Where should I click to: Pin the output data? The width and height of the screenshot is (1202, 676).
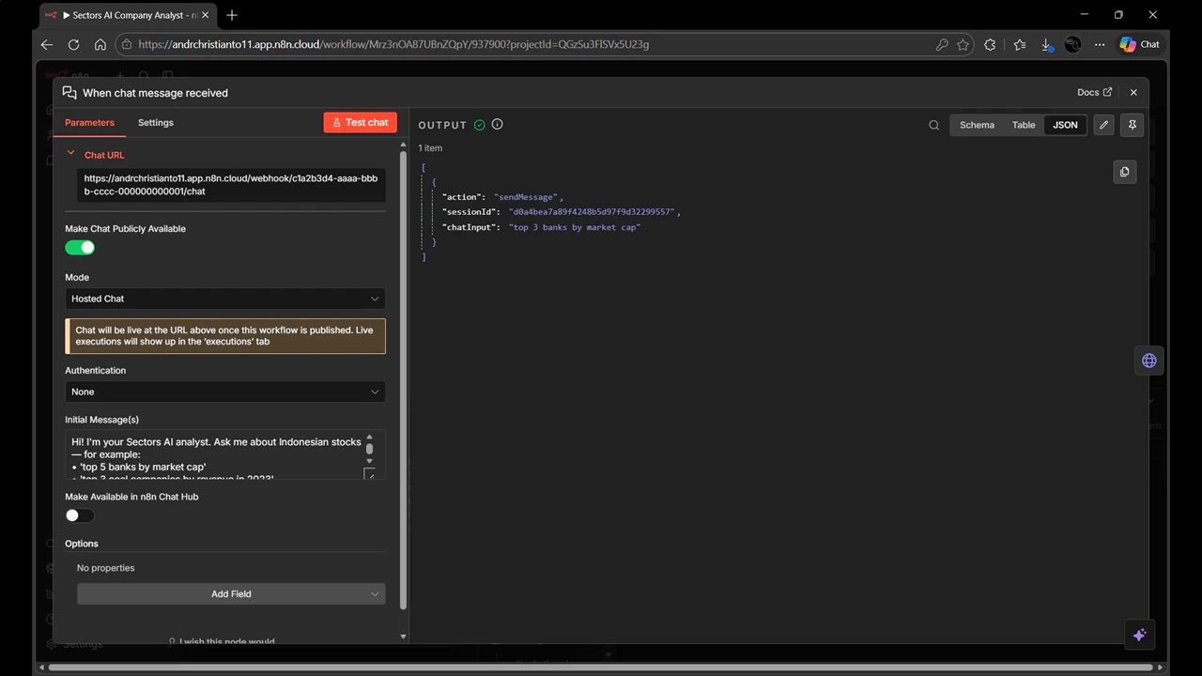tap(1132, 124)
